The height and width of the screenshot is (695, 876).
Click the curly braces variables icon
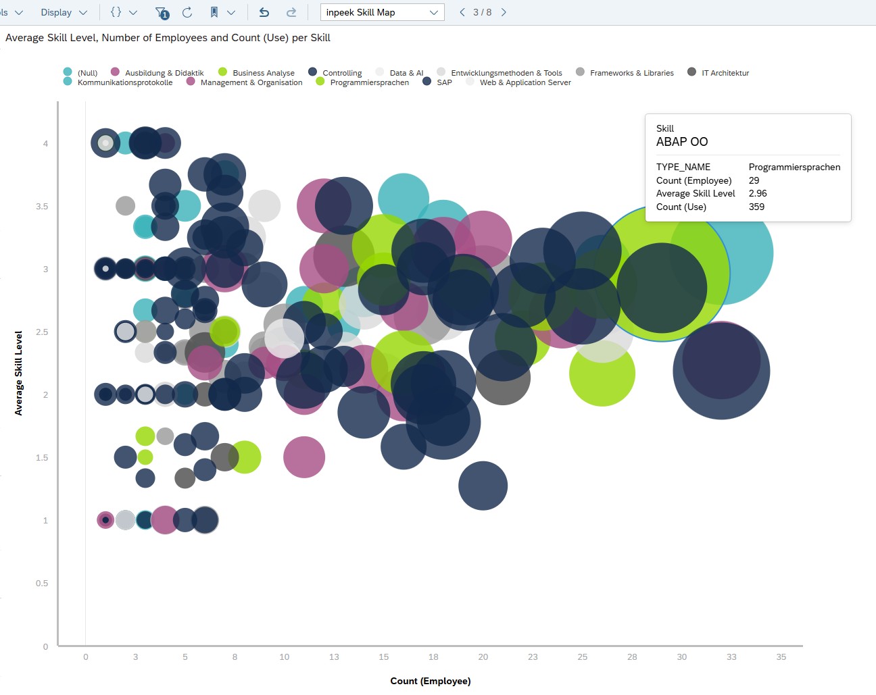[x=116, y=12]
